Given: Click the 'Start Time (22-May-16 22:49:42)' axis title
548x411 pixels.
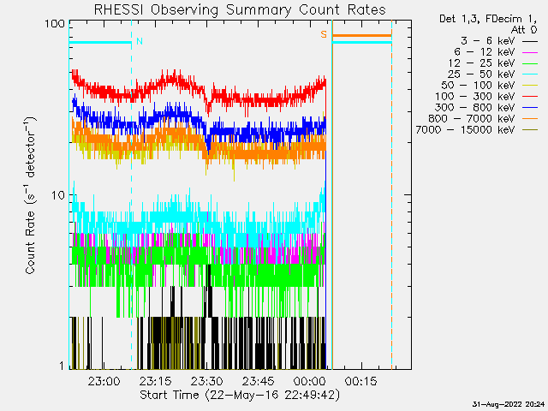Looking at the screenshot, I should (x=240, y=396).
